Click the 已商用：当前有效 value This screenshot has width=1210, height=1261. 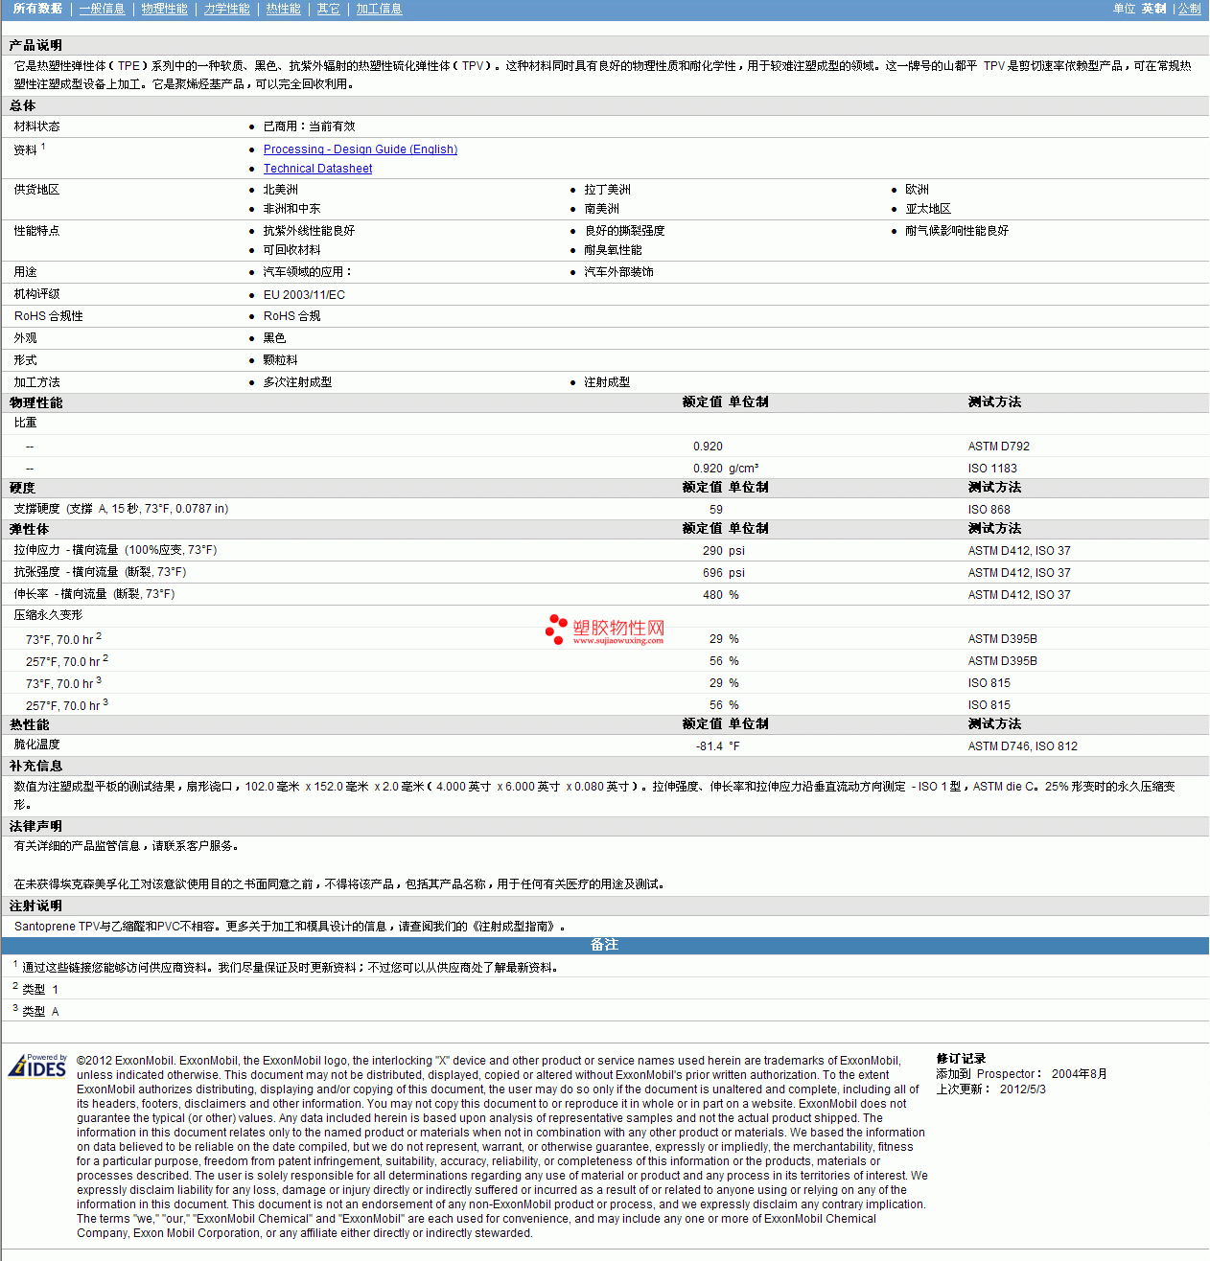pos(309,126)
